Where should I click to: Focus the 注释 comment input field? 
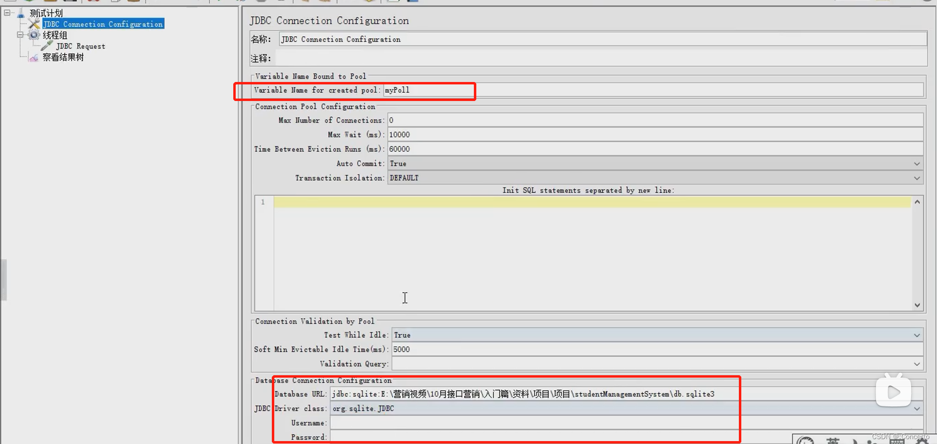click(601, 59)
